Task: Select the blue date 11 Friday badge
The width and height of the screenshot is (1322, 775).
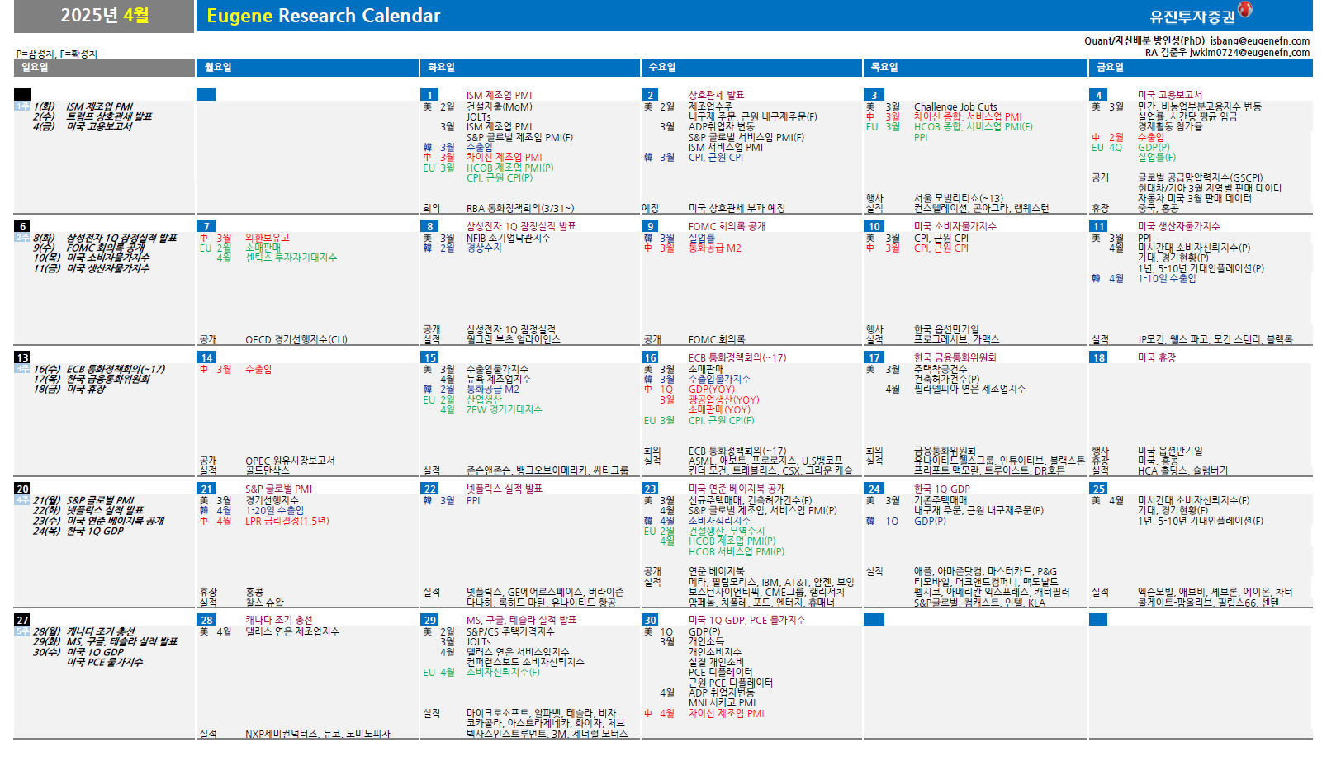Action: tap(1098, 226)
